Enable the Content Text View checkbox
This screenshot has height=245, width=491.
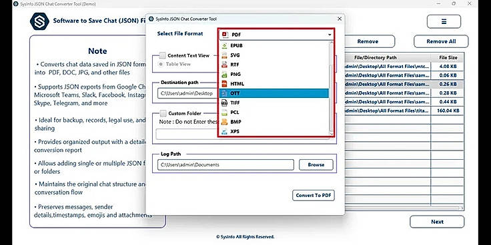click(162, 56)
